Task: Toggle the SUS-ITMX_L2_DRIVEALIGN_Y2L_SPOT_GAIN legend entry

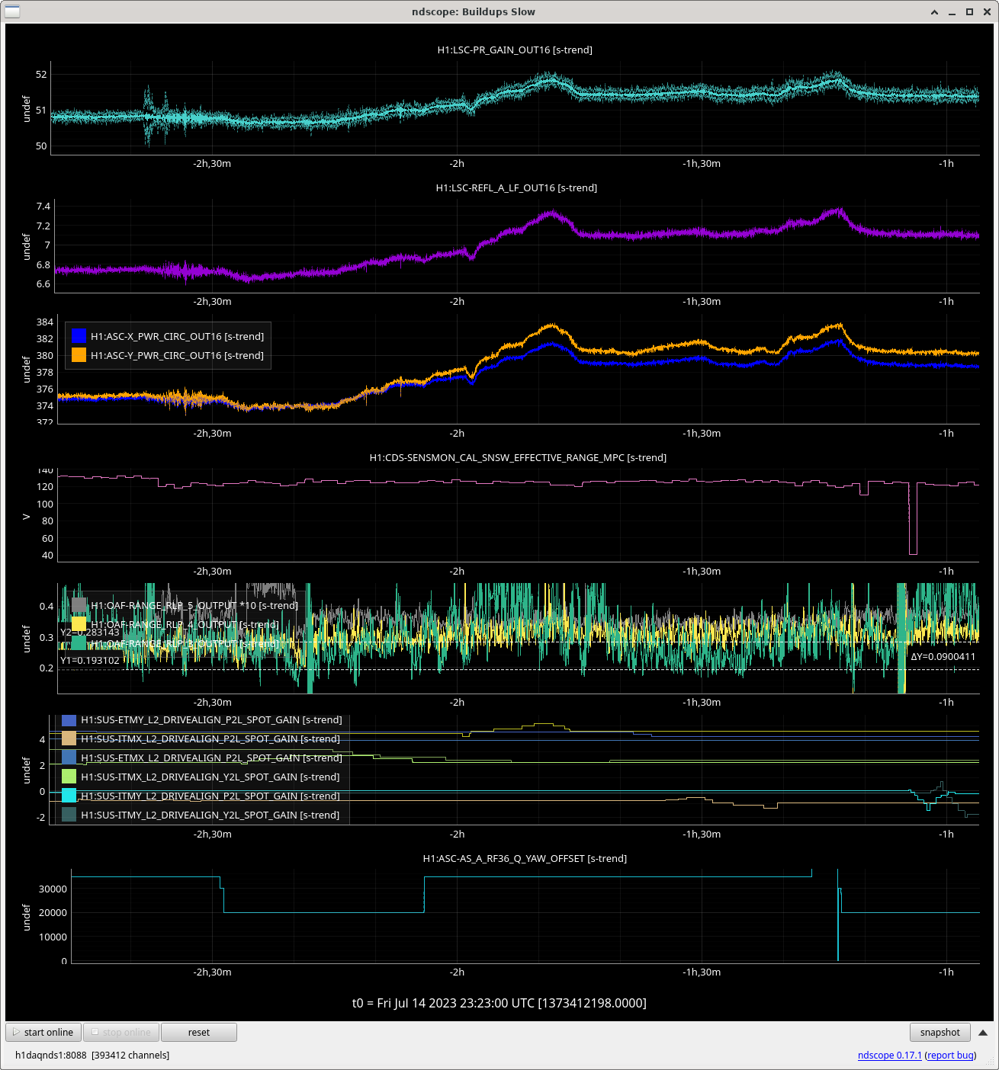Action: [x=210, y=777]
